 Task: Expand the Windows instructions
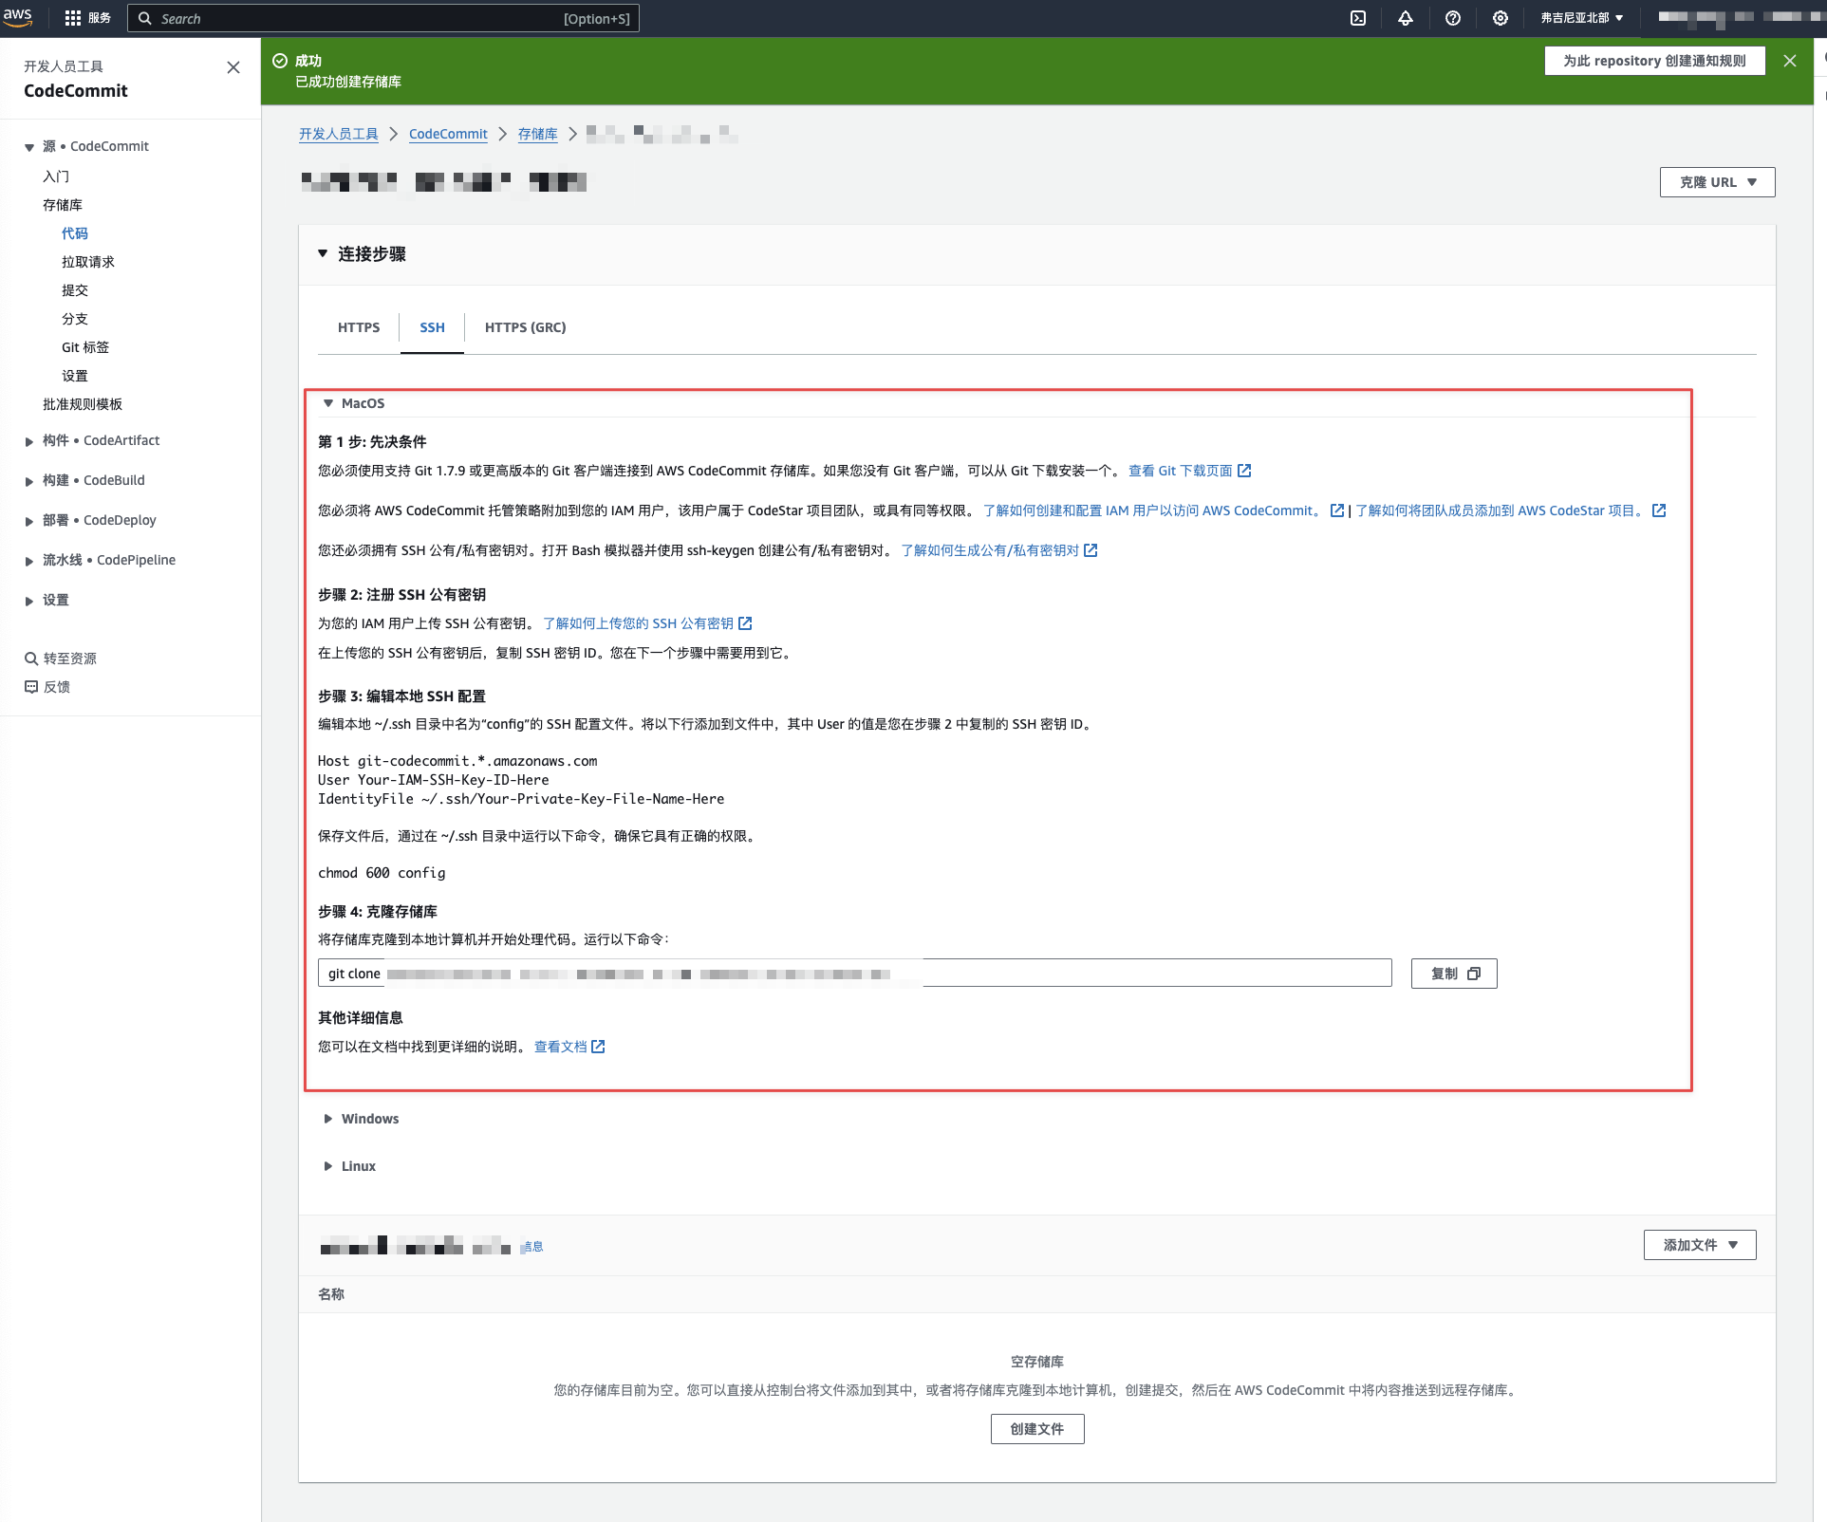(x=328, y=1119)
